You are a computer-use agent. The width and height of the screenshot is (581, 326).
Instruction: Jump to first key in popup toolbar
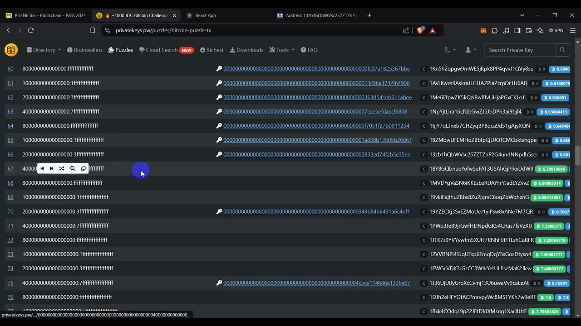click(42, 168)
